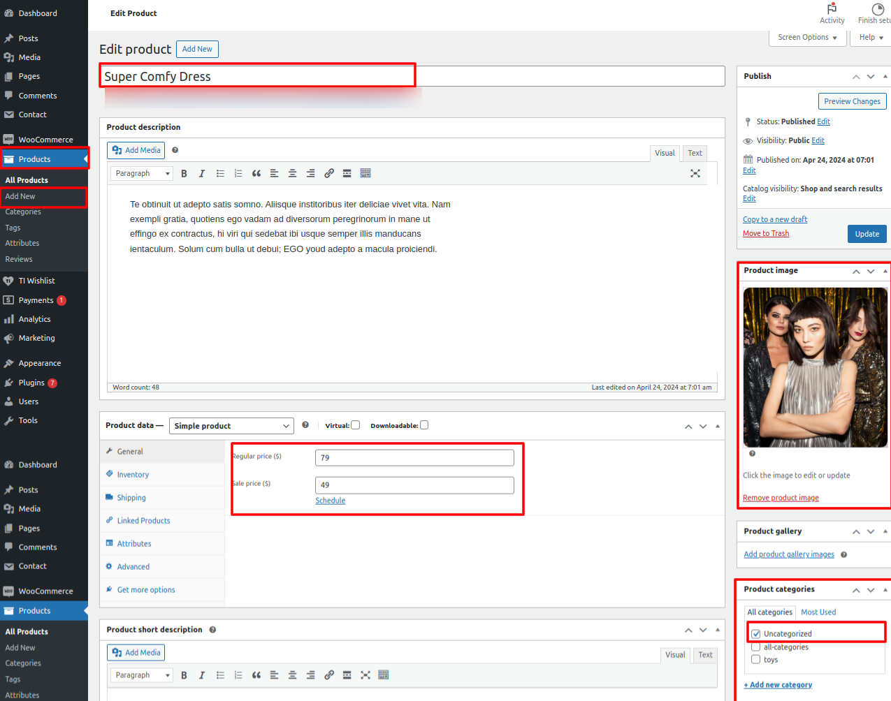Click the bulleted list icon in description editor
Image resolution: width=891 pixels, height=701 pixels.
click(x=220, y=174)
